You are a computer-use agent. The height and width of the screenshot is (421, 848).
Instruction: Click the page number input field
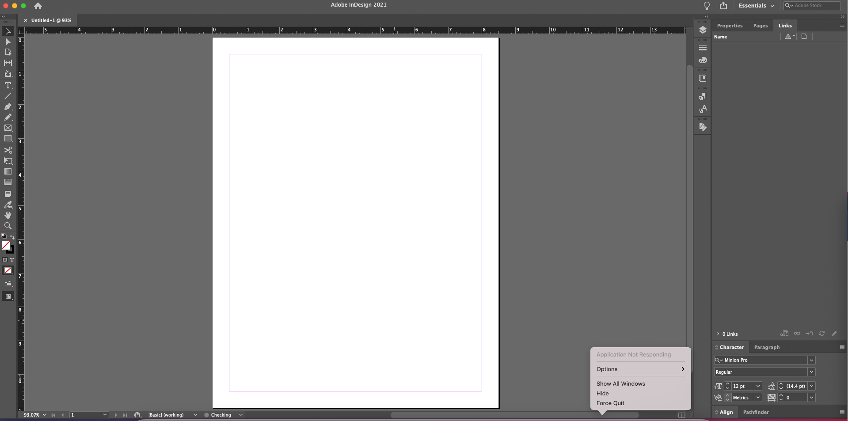coord(86,414)
